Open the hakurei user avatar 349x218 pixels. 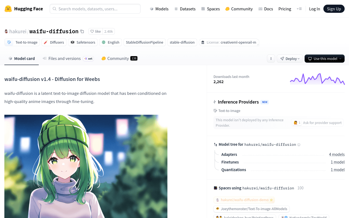tap(6, 31)
